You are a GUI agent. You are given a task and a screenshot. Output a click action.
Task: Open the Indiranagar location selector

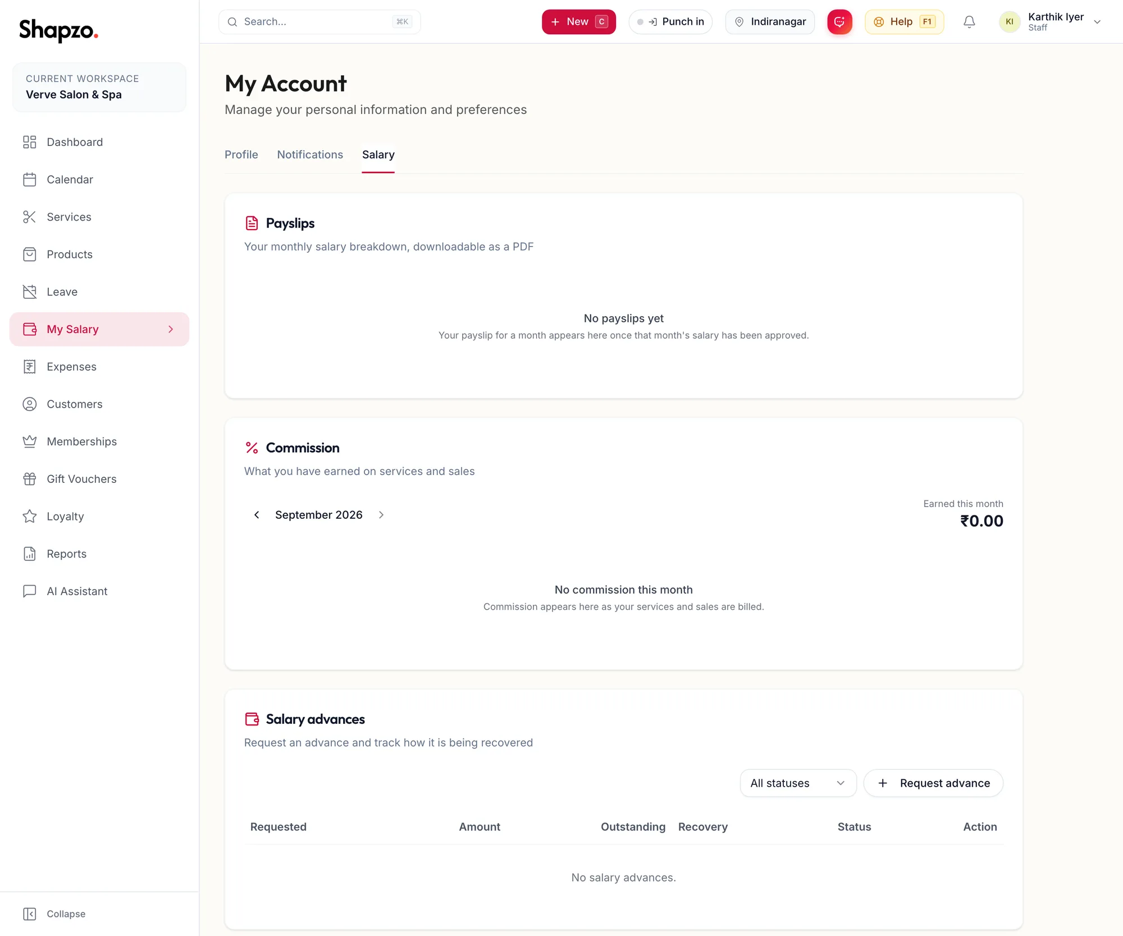(770, 22)
